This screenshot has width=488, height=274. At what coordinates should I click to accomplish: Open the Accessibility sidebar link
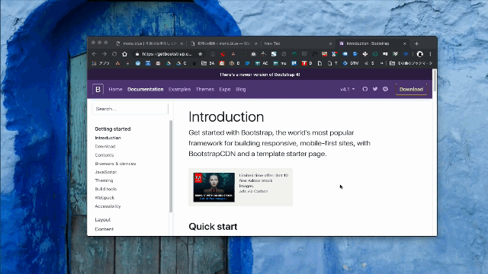(x=108, y=206)
